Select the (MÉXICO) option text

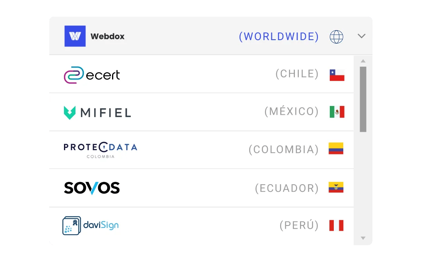point(292,112)
